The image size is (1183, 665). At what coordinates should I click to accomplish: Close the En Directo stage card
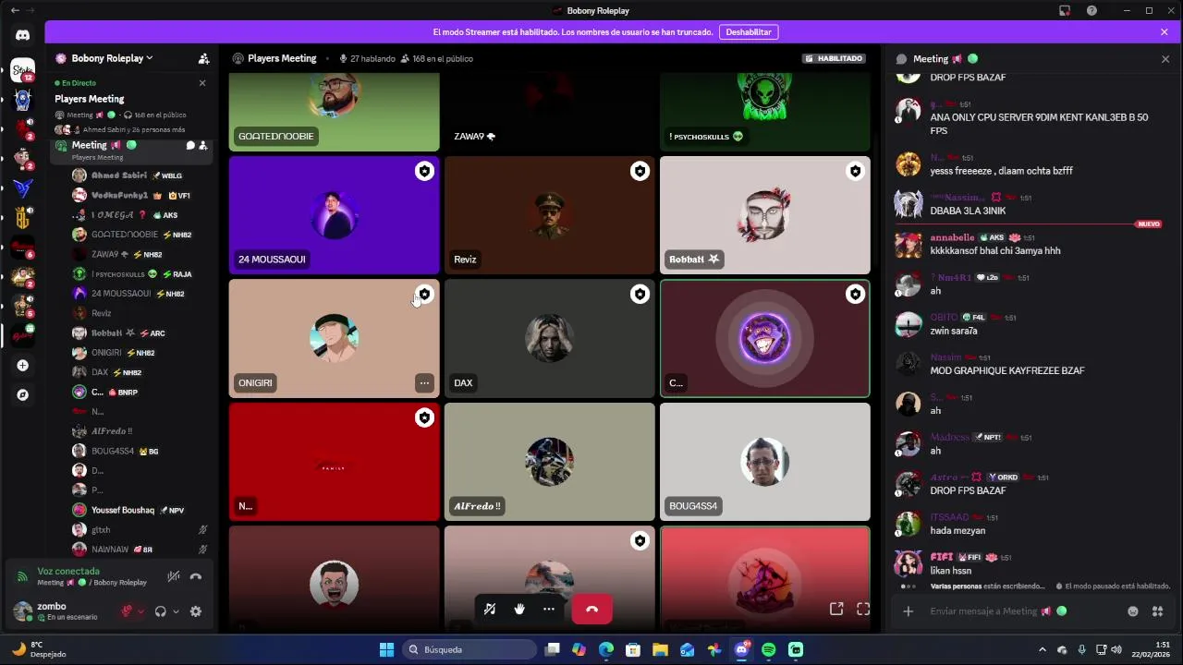click(202, 83)
